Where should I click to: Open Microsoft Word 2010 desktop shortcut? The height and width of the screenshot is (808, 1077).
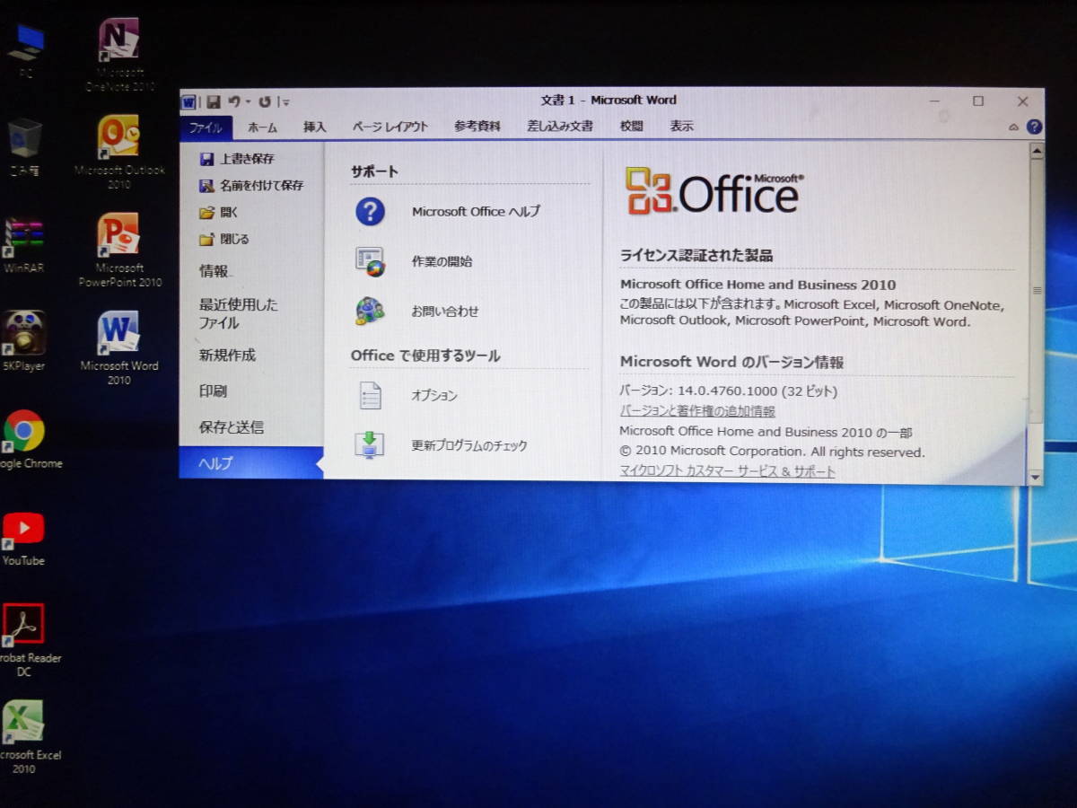coord(119,348)
